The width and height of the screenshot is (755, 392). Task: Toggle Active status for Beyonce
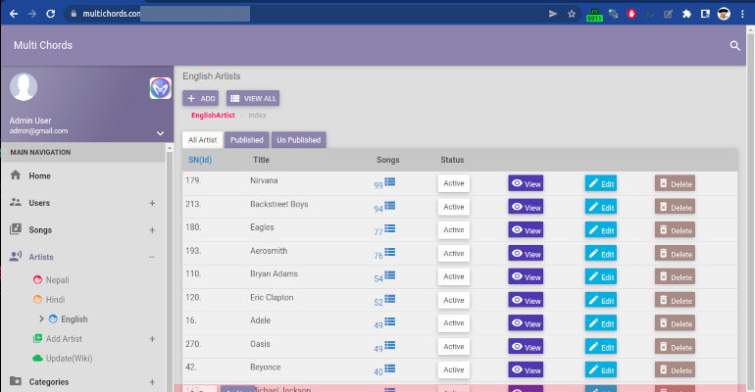[x=454, y=369]
